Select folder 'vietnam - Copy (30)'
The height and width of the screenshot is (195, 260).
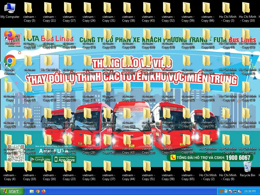click(x=89, y=171)
